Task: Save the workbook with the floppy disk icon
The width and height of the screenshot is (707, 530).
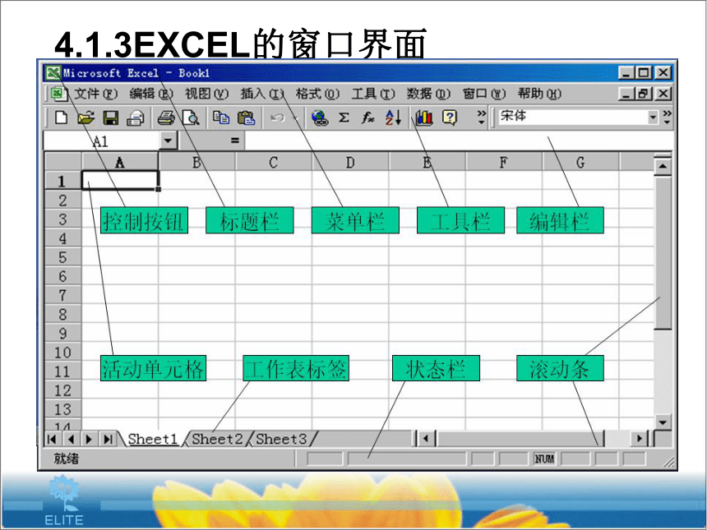Action: pyautogui.click(x=110, y=118)
